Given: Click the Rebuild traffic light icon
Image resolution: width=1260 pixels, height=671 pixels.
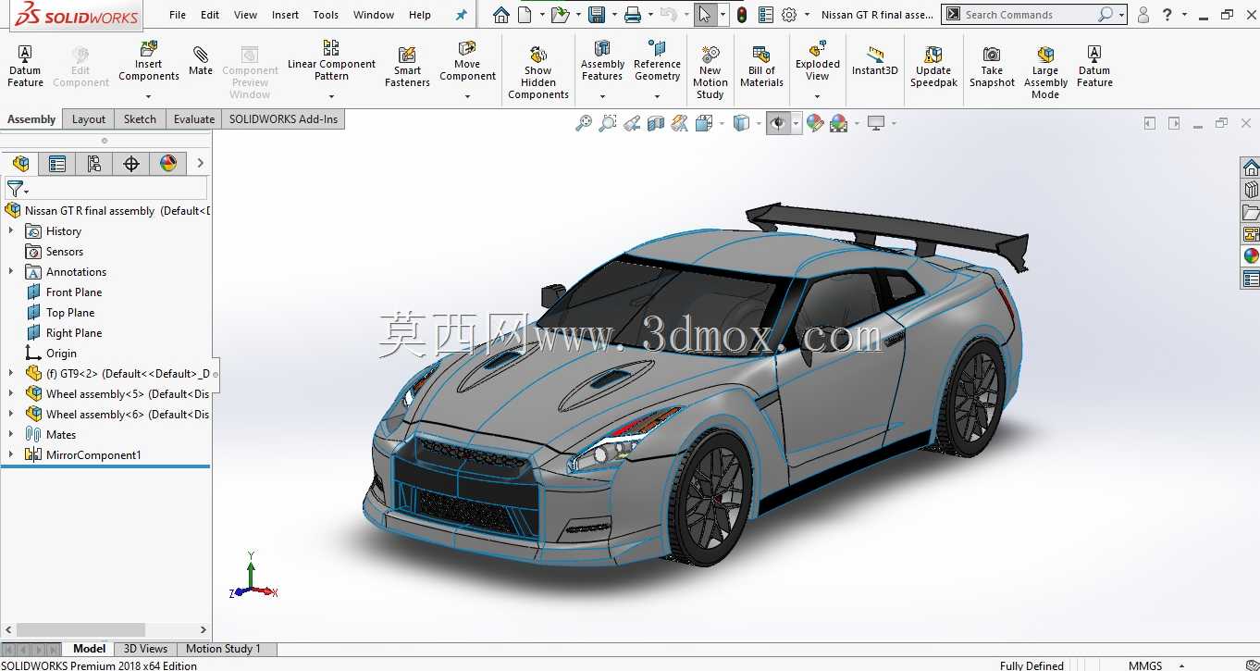Looking at the screenshot, I should pyautogui.click(x=742, y=15).
